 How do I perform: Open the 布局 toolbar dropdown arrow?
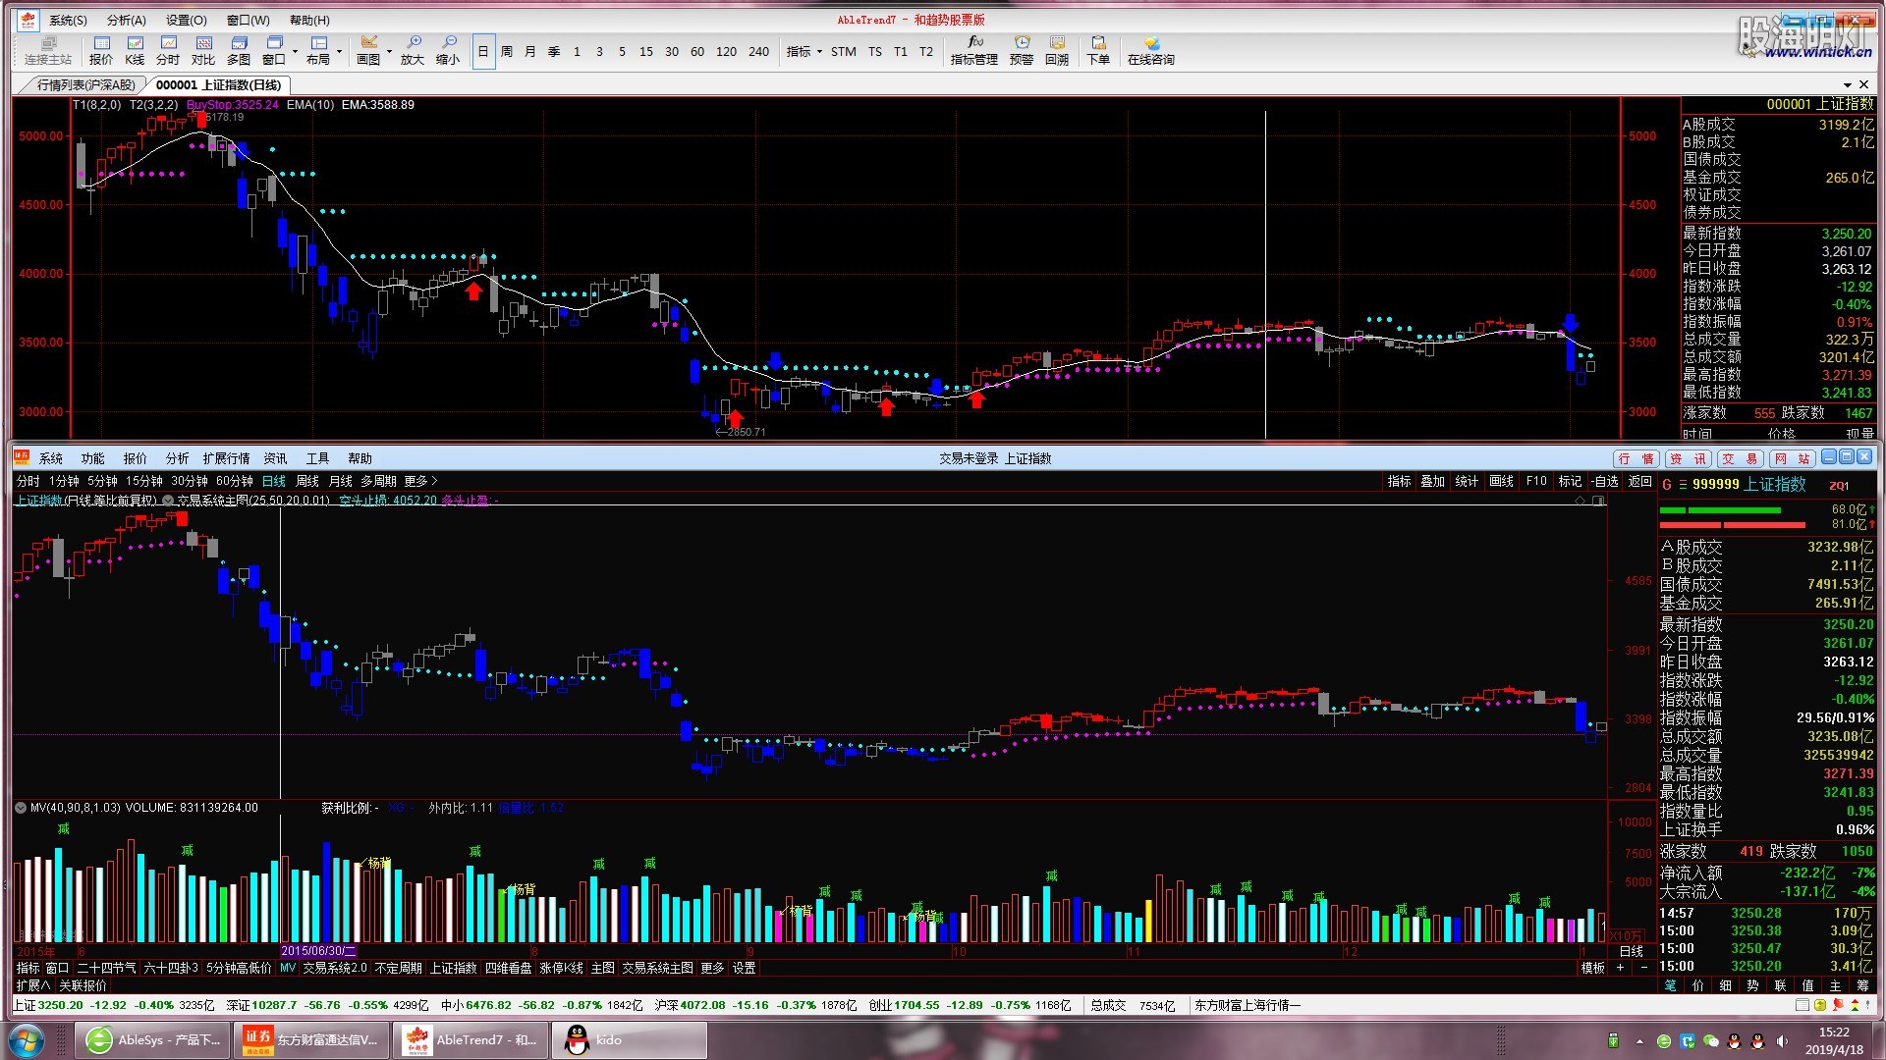click(x=339, y=51)
